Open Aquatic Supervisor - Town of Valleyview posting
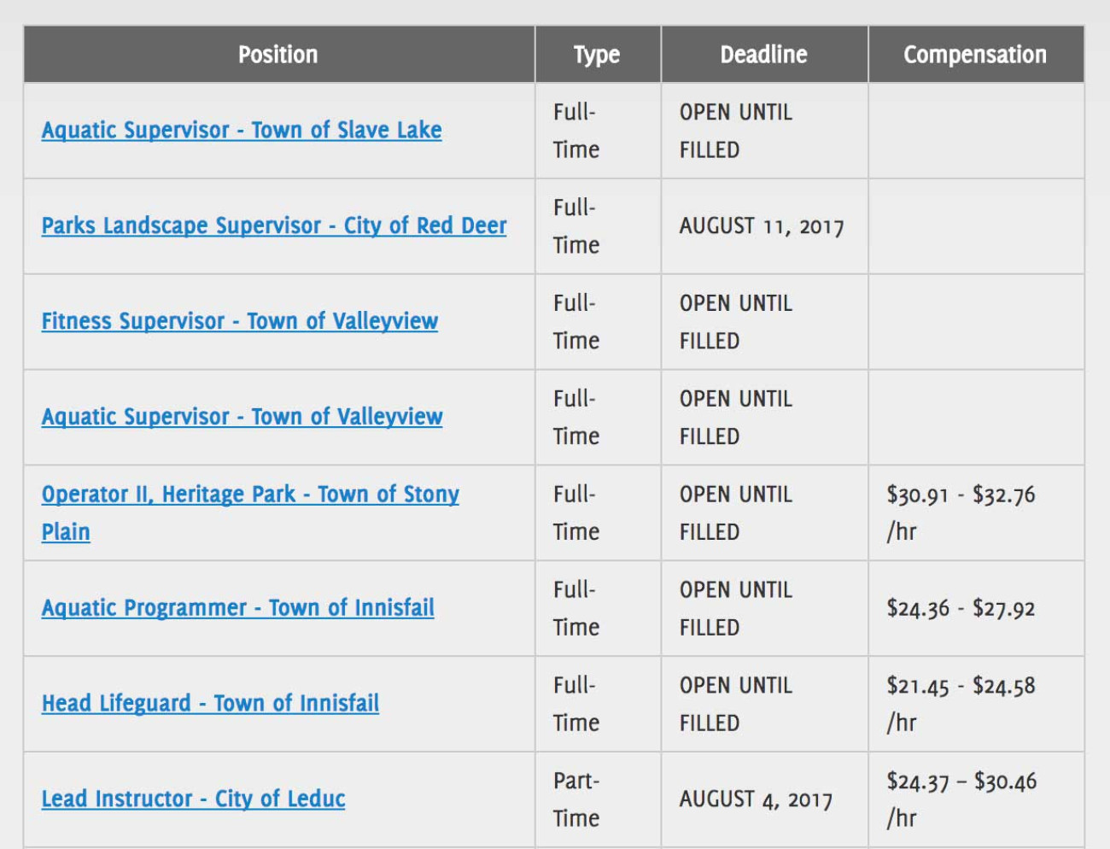 click(x=242, y=418)
